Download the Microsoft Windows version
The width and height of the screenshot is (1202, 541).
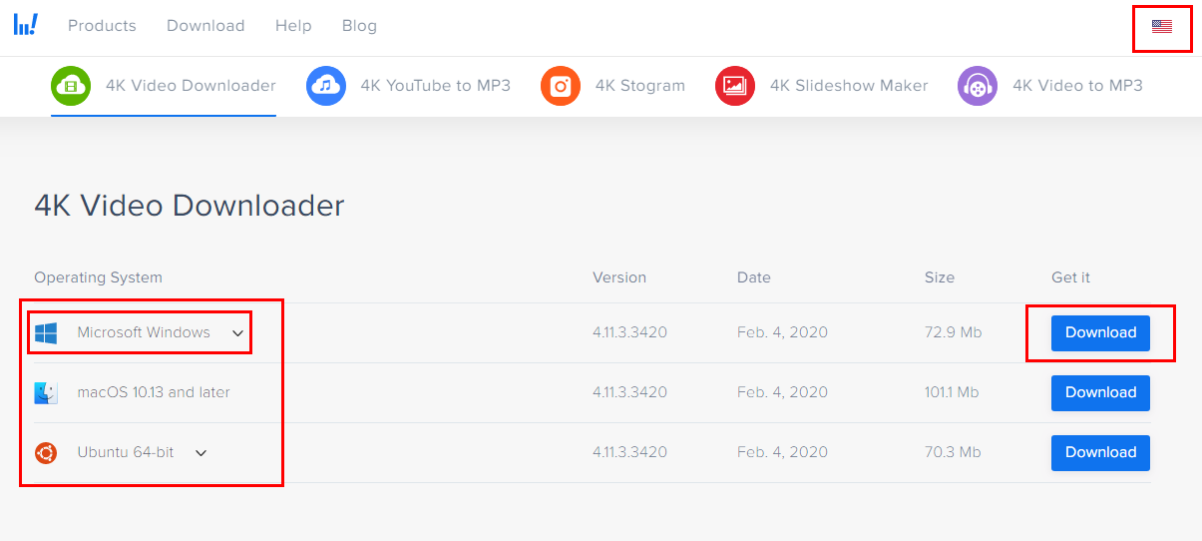pos(1100,333)
